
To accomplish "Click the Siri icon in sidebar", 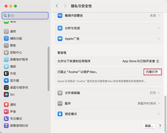I will [x=6, y=95].
